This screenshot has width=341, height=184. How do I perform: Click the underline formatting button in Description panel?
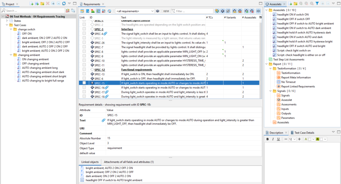click(x=278, y=139)
